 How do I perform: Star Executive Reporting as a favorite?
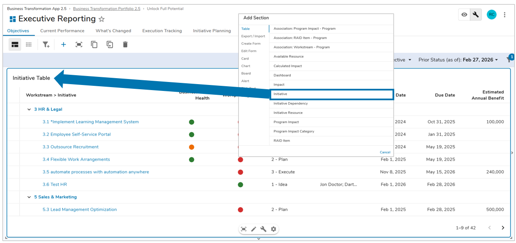point(102,19)
